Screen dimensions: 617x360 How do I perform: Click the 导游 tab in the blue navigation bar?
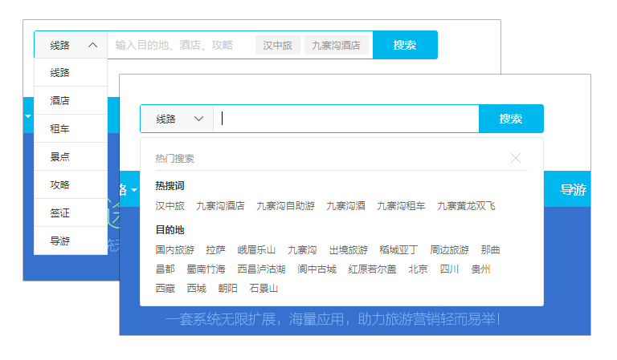coord(573,190)
